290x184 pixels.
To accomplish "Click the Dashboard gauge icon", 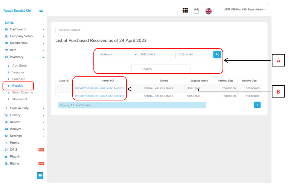I will 7,29.
